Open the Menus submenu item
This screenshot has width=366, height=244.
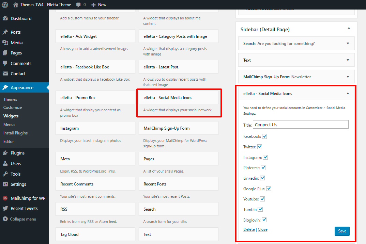coord(9,125)
